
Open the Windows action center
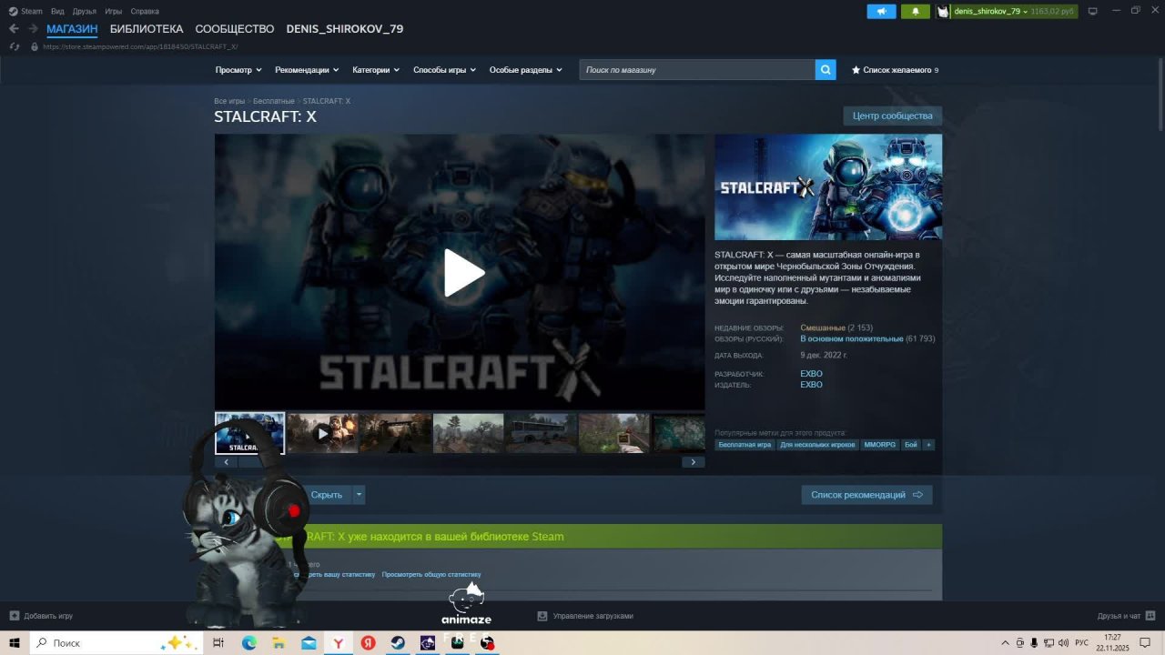coord(1145,643)
